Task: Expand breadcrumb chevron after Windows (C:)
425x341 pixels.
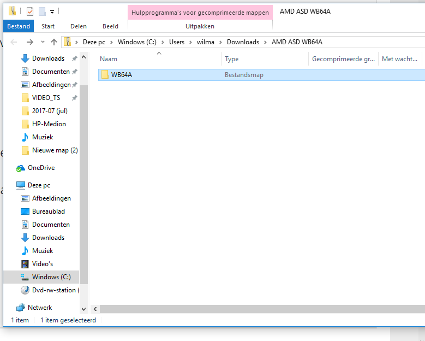Action: 163,43
